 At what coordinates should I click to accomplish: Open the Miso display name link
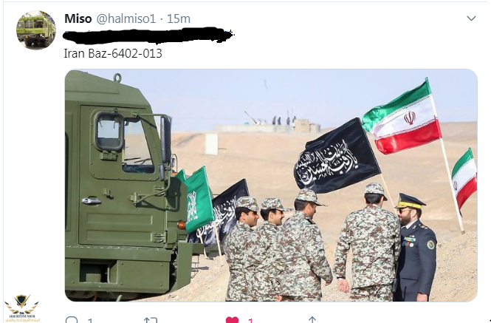click(78, 18)
